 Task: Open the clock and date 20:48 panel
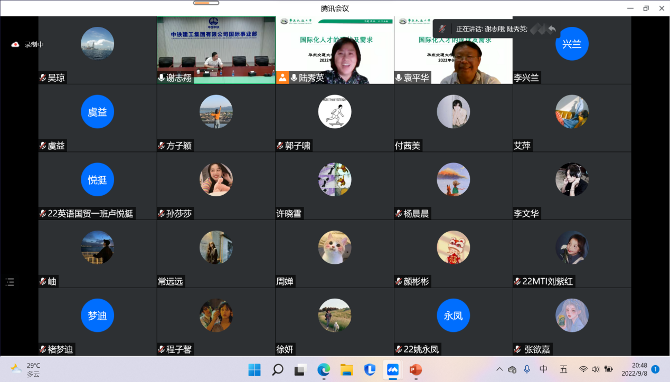coord(639,369)
